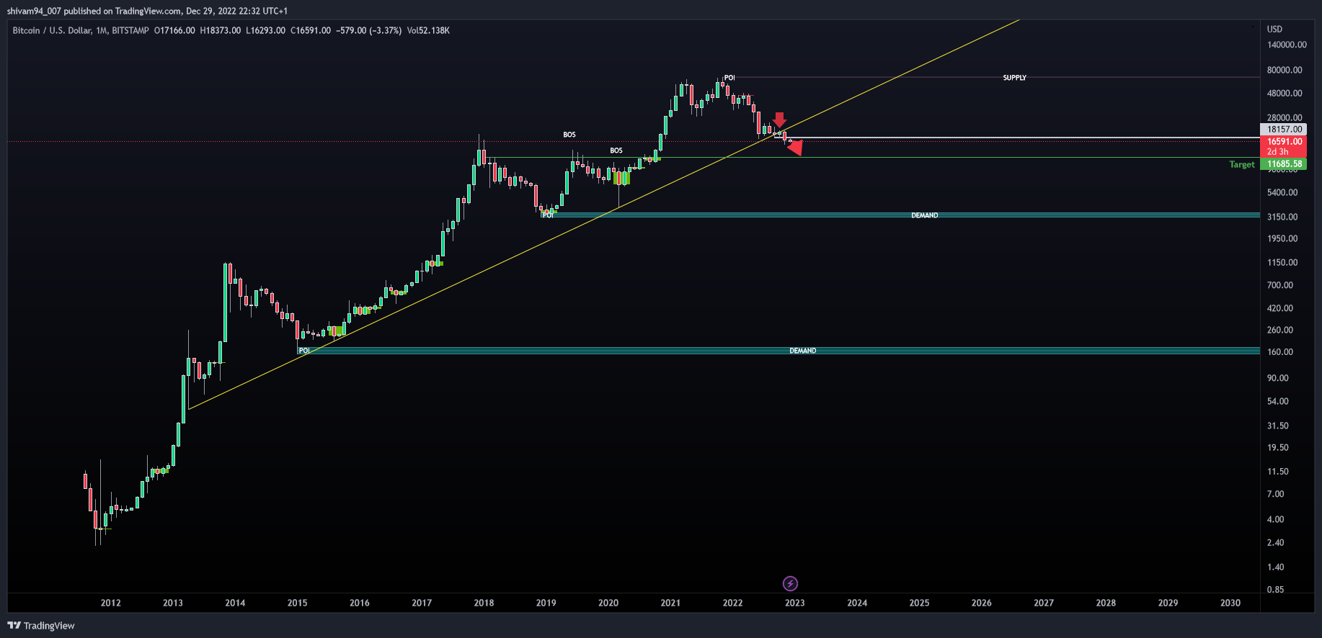Click the -579.00 (-3.37%) change value
Screen dimensions: 1322x638
tap(368, 30)
